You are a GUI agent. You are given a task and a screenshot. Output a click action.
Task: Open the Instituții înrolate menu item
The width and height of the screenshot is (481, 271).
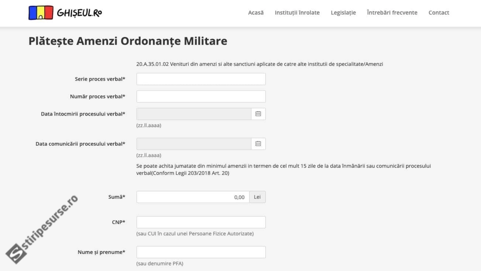coord(297,13)
